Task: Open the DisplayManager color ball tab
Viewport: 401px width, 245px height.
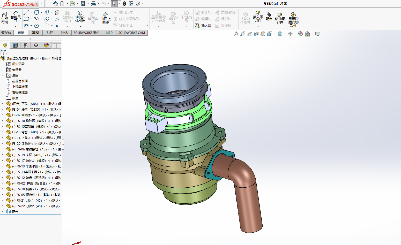Action: click(x=46, y=45)
